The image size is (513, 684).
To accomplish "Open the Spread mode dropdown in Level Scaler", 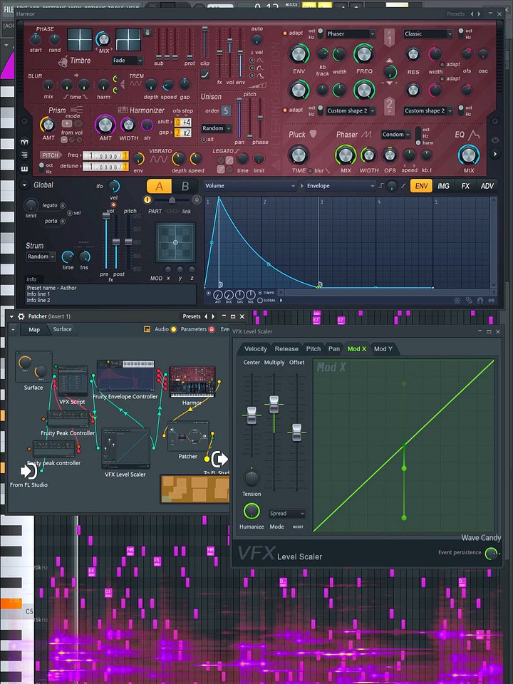I will 286,514.
